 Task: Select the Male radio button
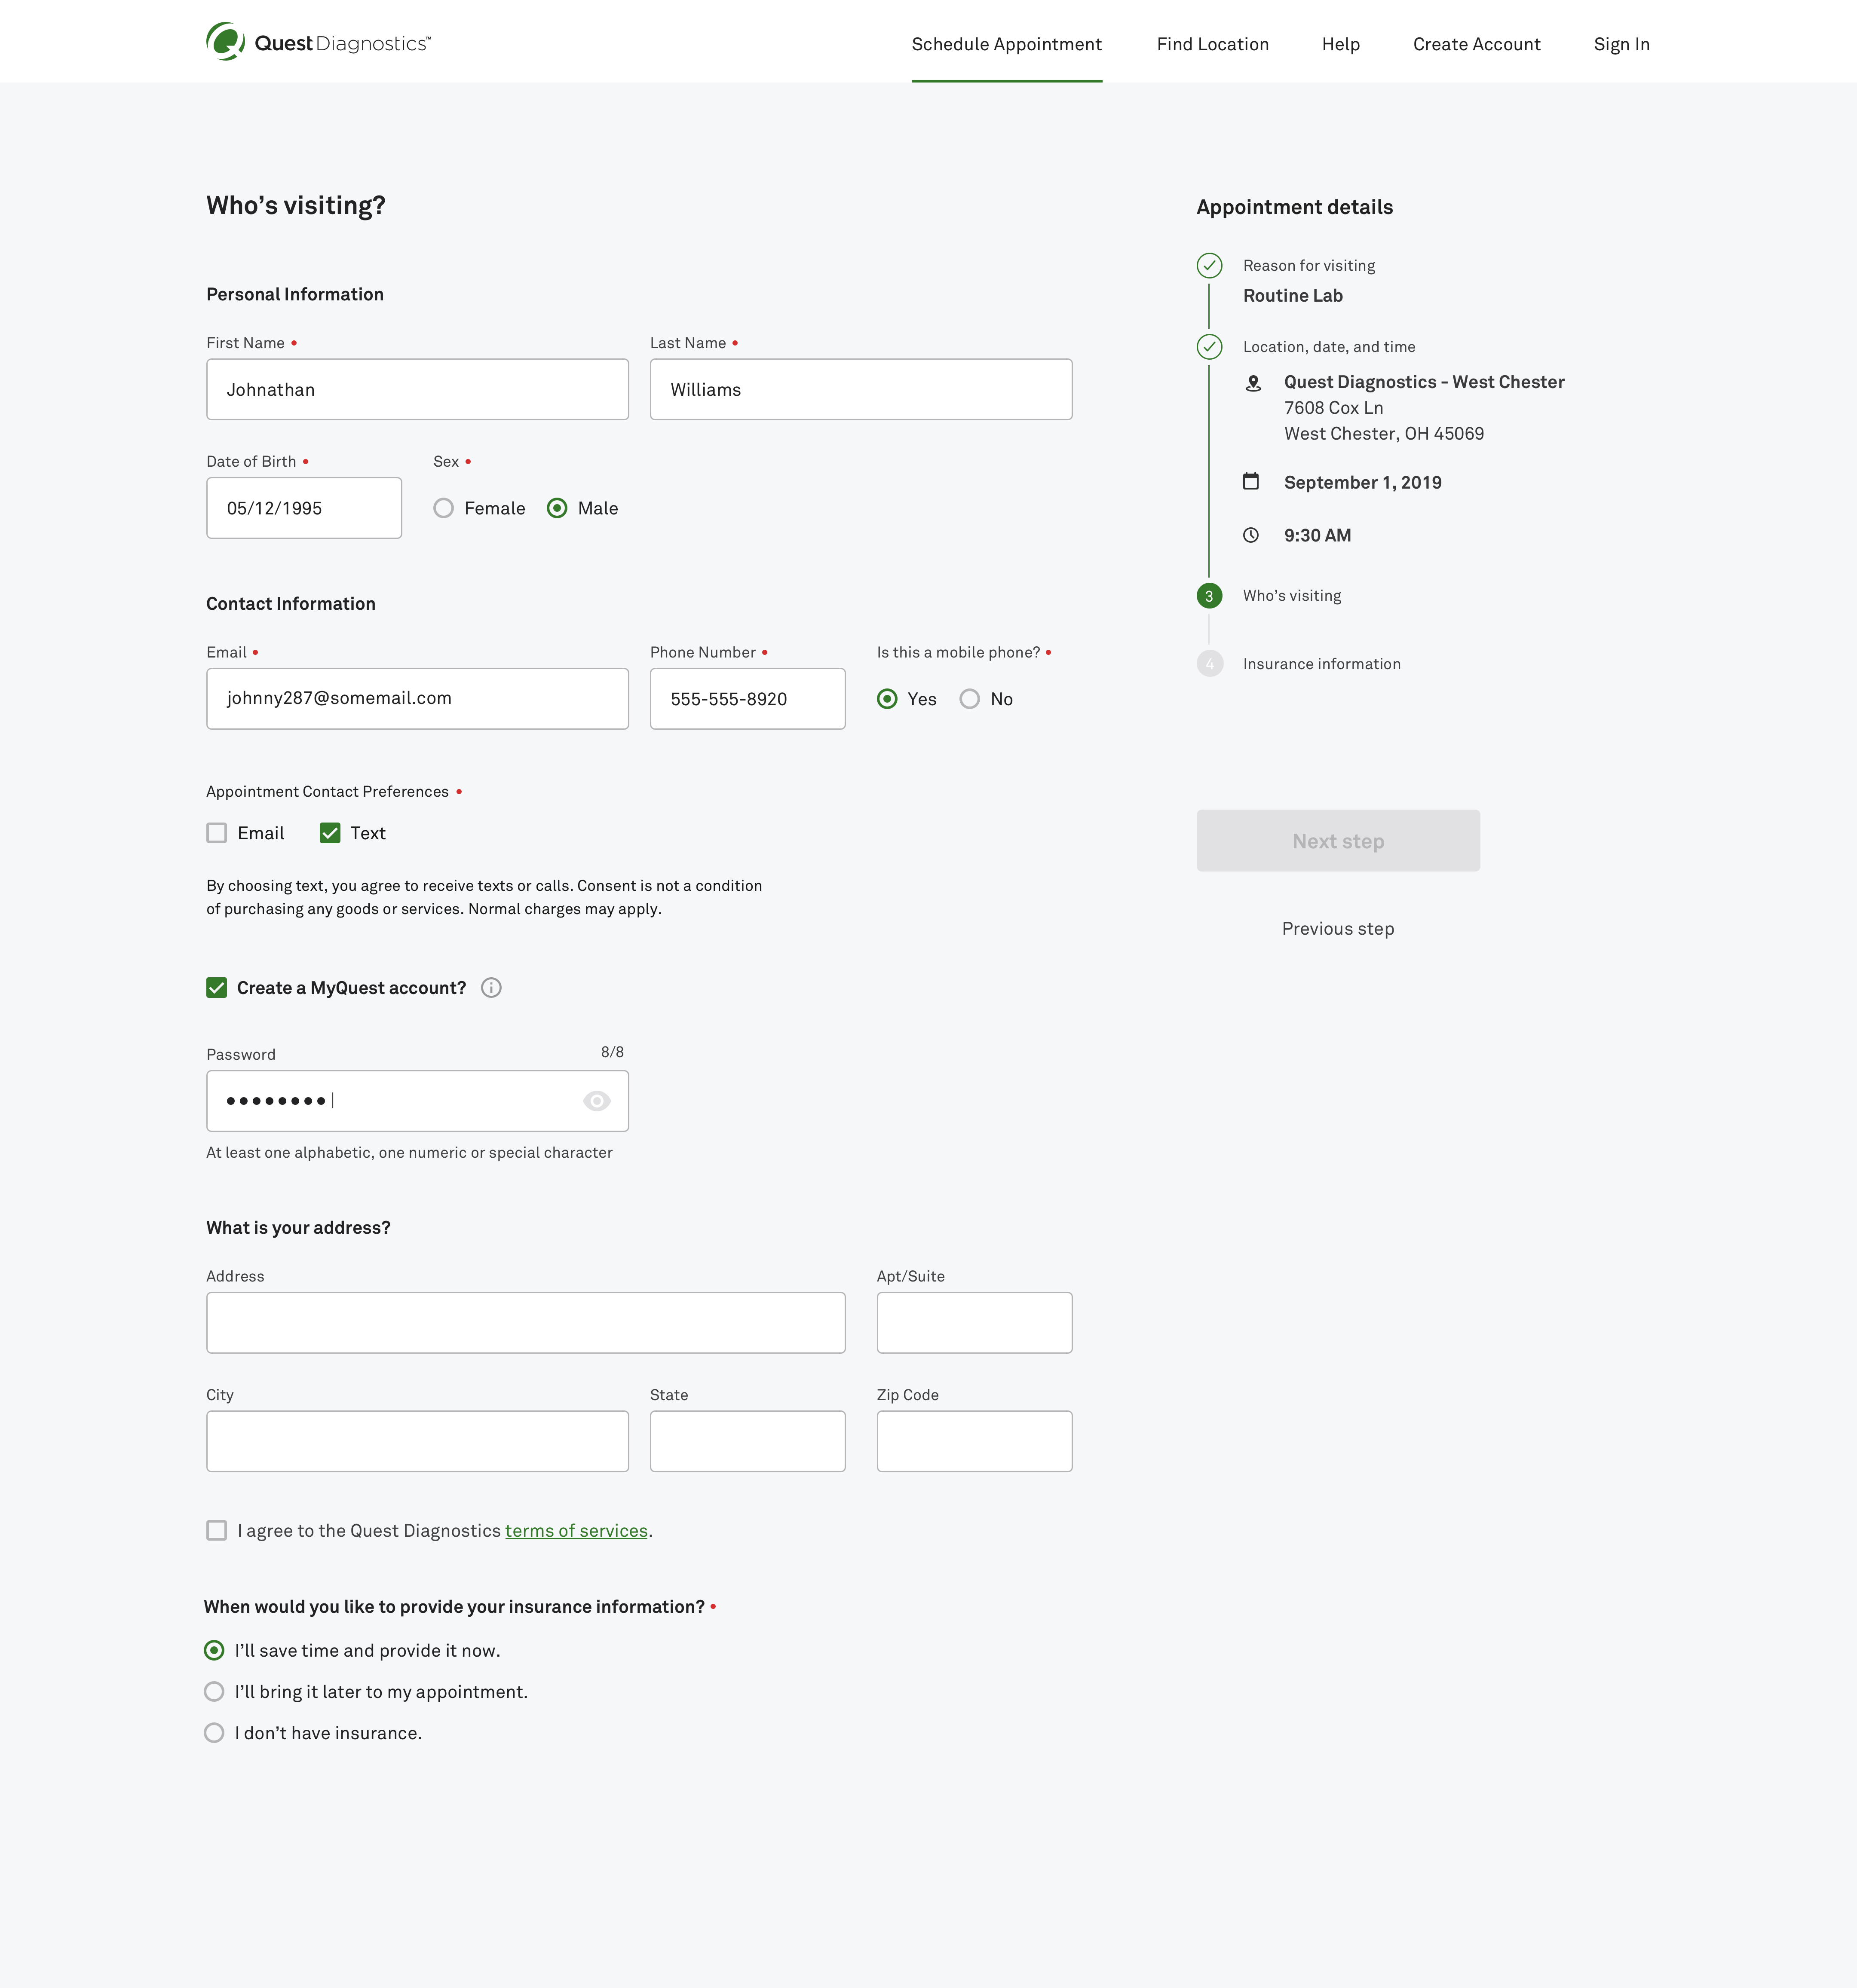point(557,508)
